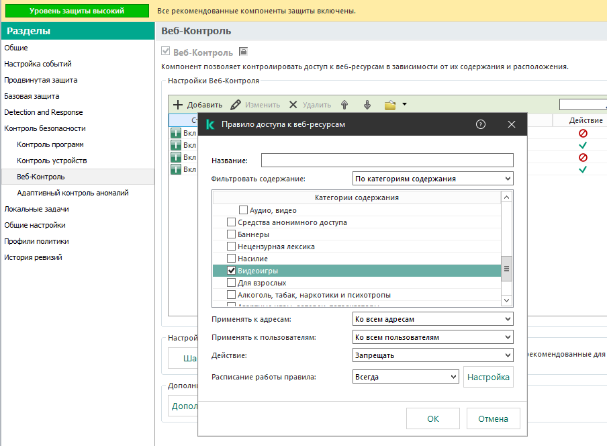Click the Название text field
The image size is (607, 446).
click(x=387, y=161)
